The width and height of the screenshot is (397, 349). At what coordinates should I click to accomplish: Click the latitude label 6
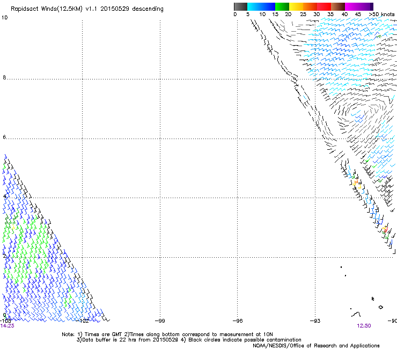[4, 137]
